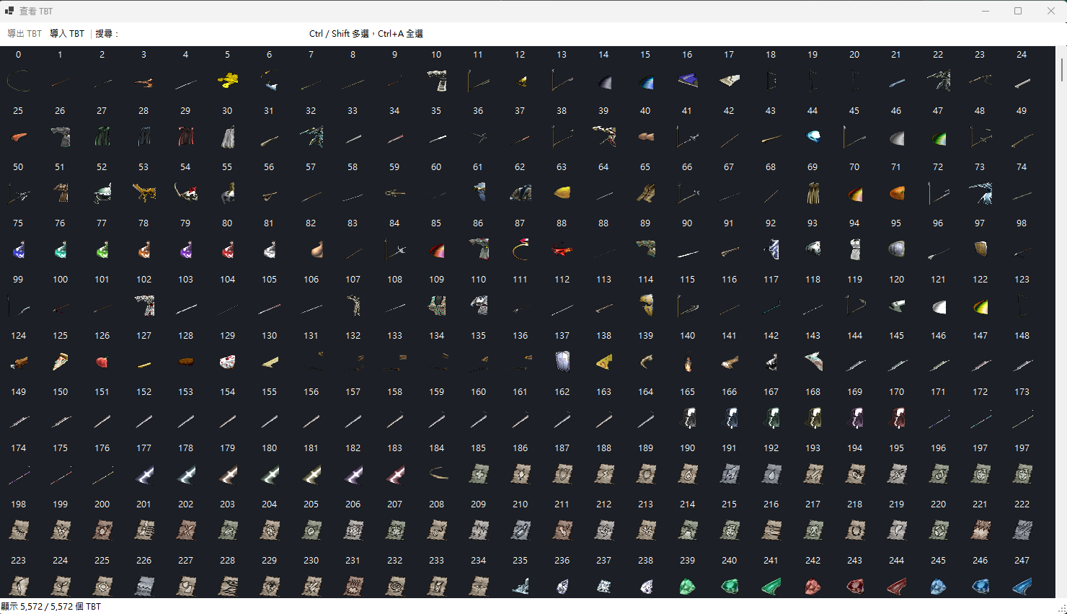
Task: Select the orange shield icon numbered 71
Action: coord(897,193)
